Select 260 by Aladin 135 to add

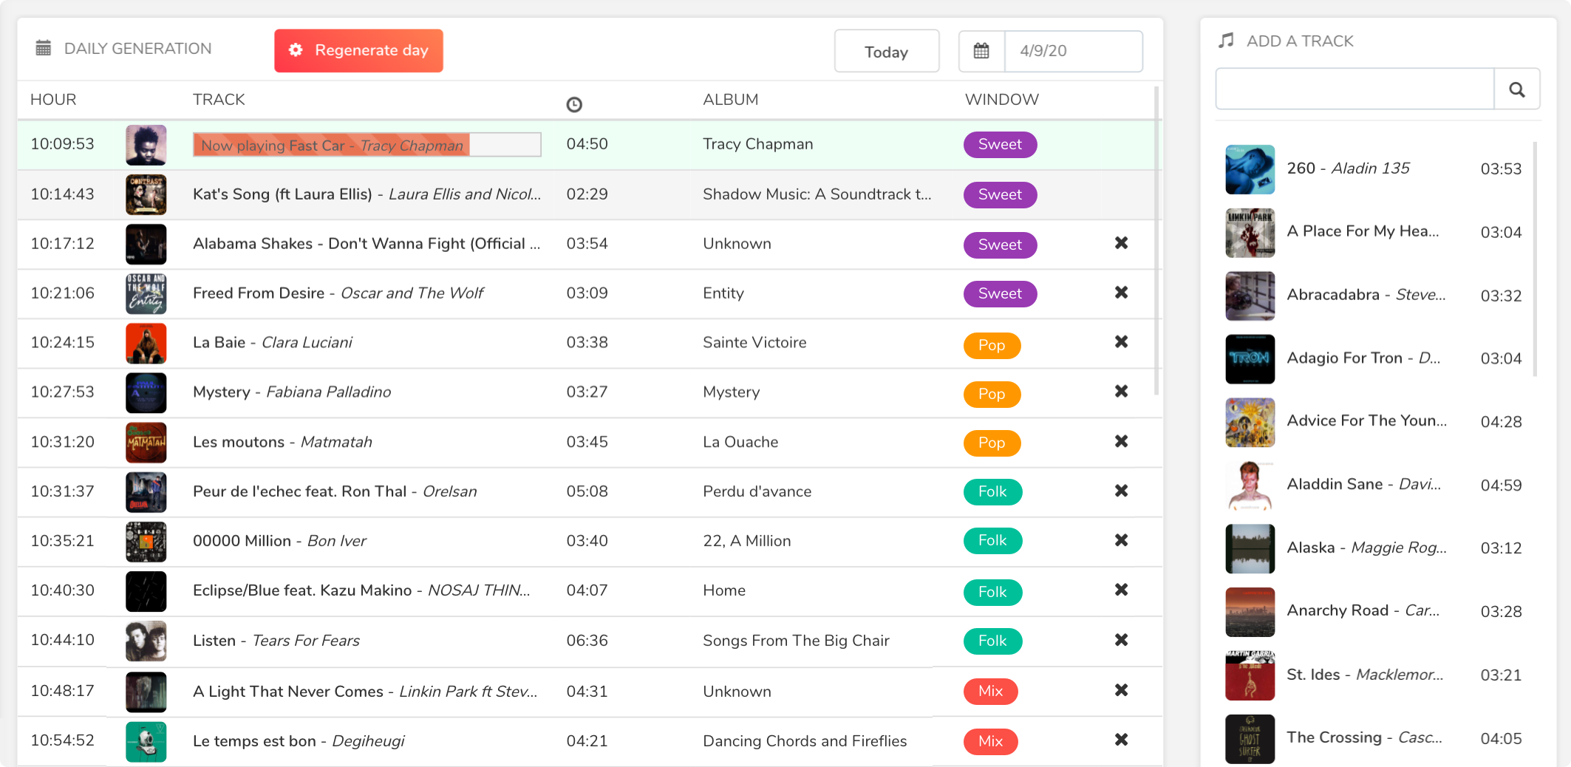tap(1374, 169)
